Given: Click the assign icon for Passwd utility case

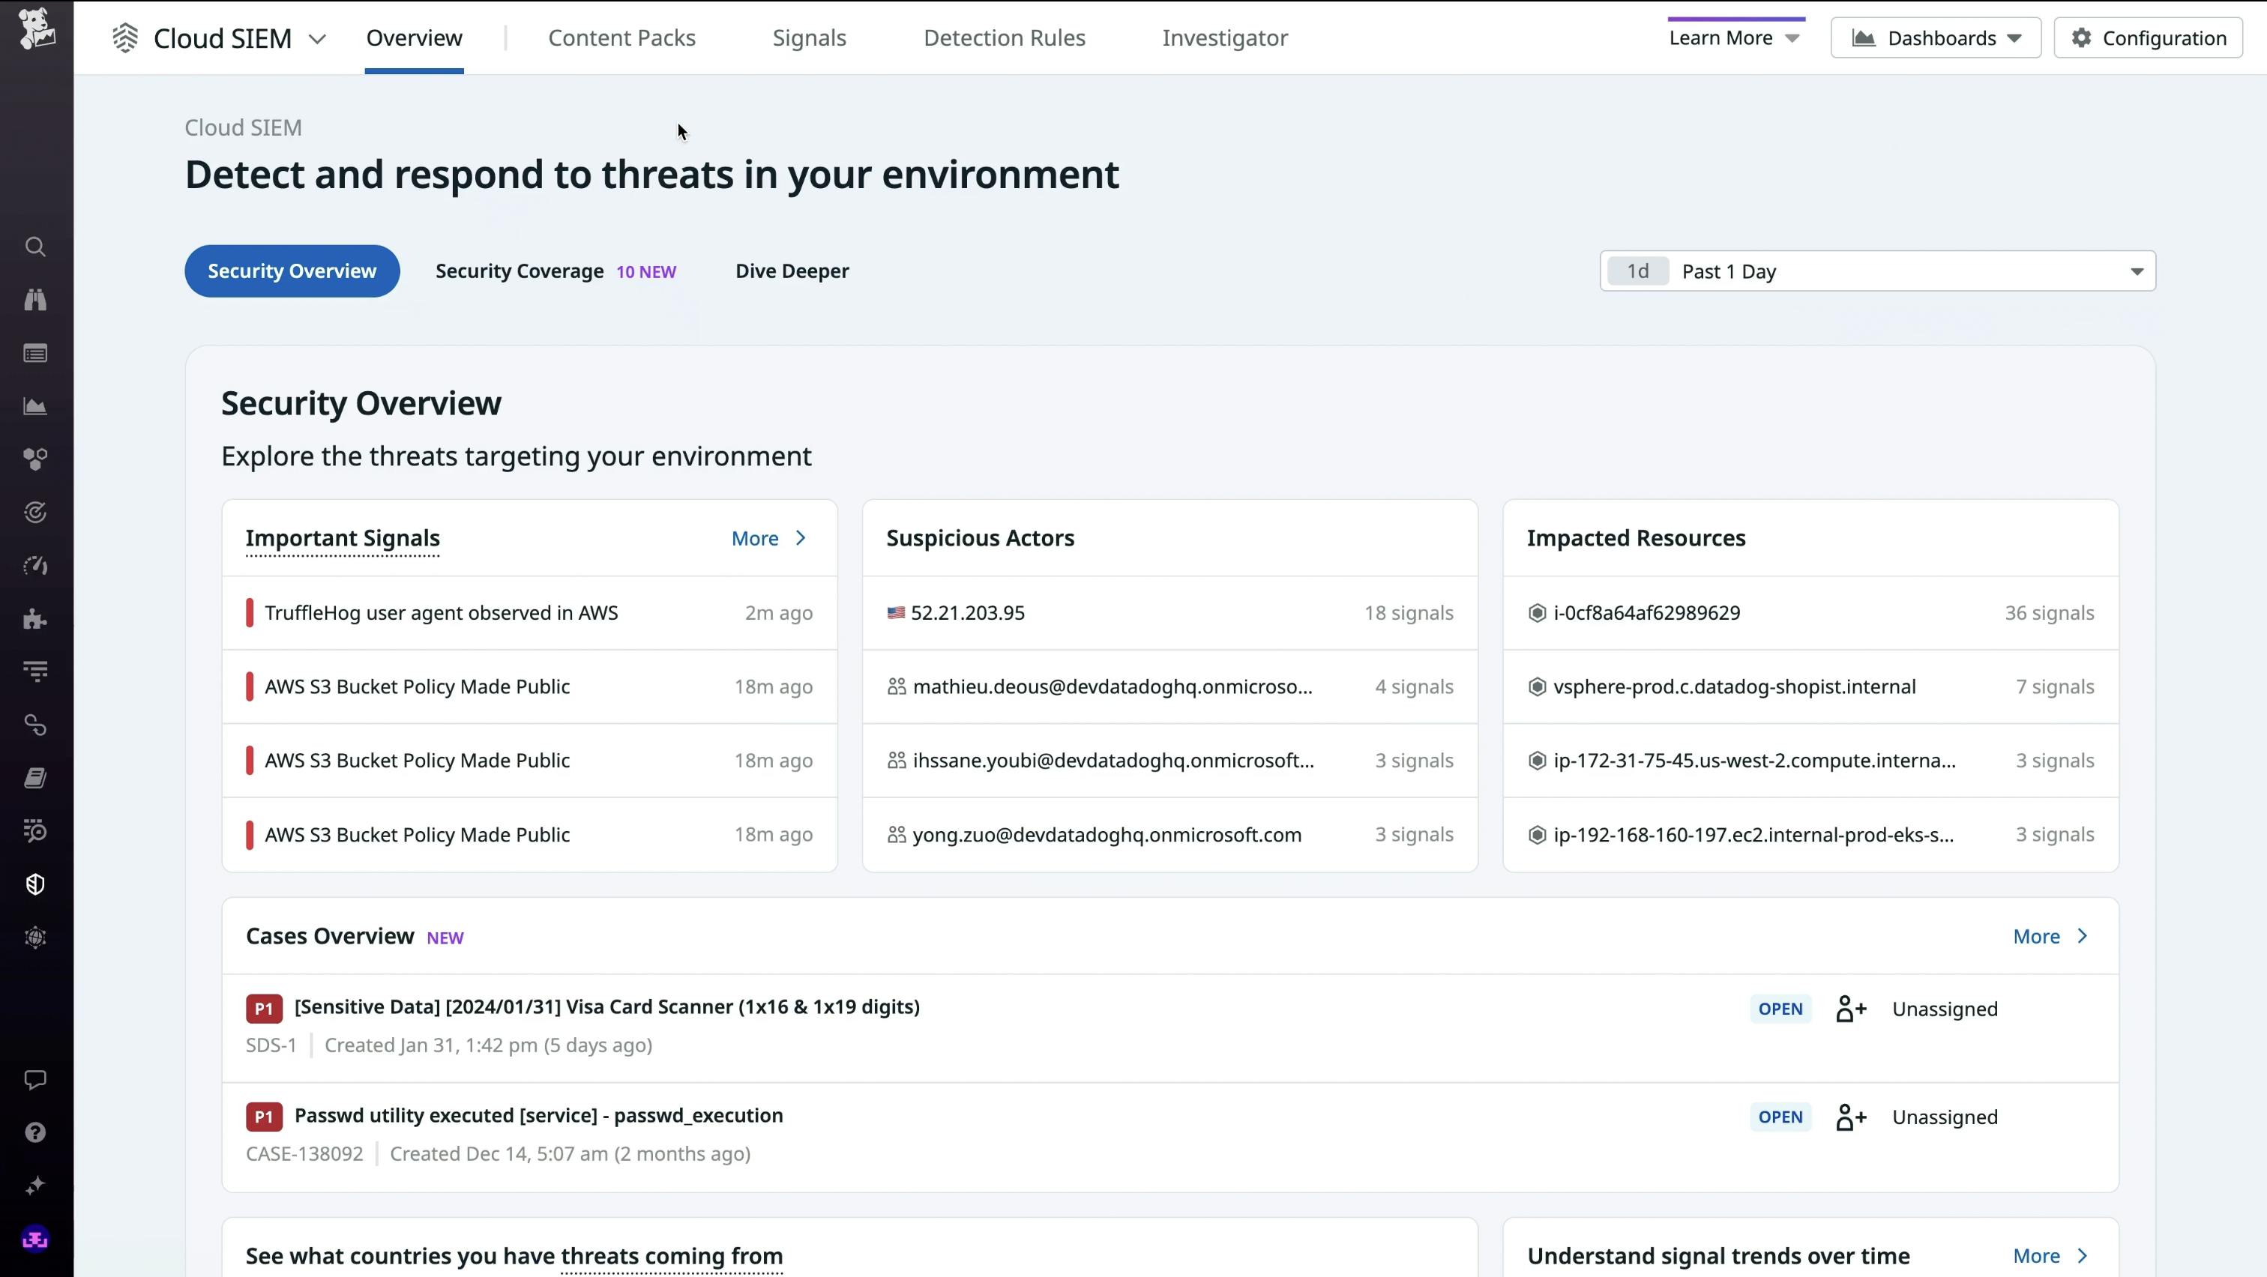Looking at the screenshot, I should coord(1851,1117).
